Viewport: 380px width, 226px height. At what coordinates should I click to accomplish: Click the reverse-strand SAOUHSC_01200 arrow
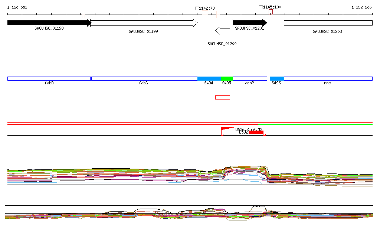click(x=223, y=30)
